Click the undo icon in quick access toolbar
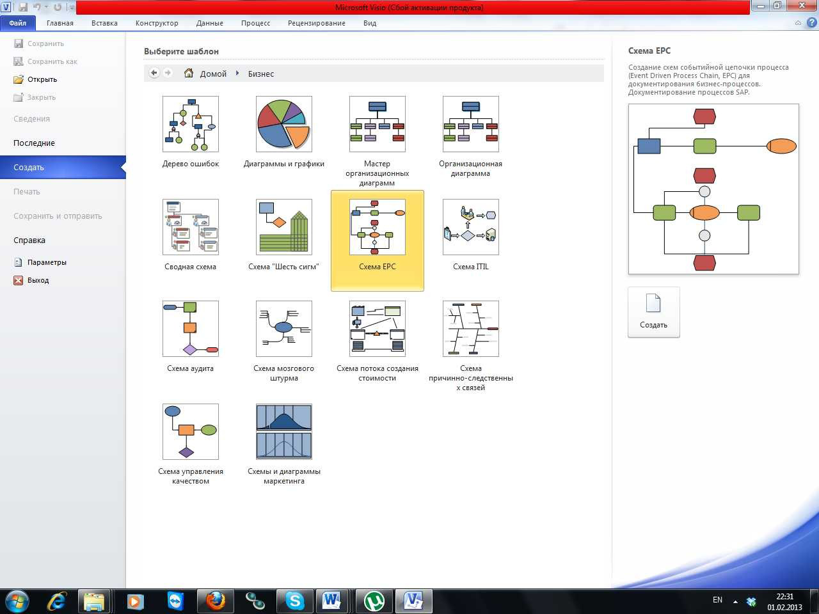Viewport: 819px width, 614px height. click(37, 7)
